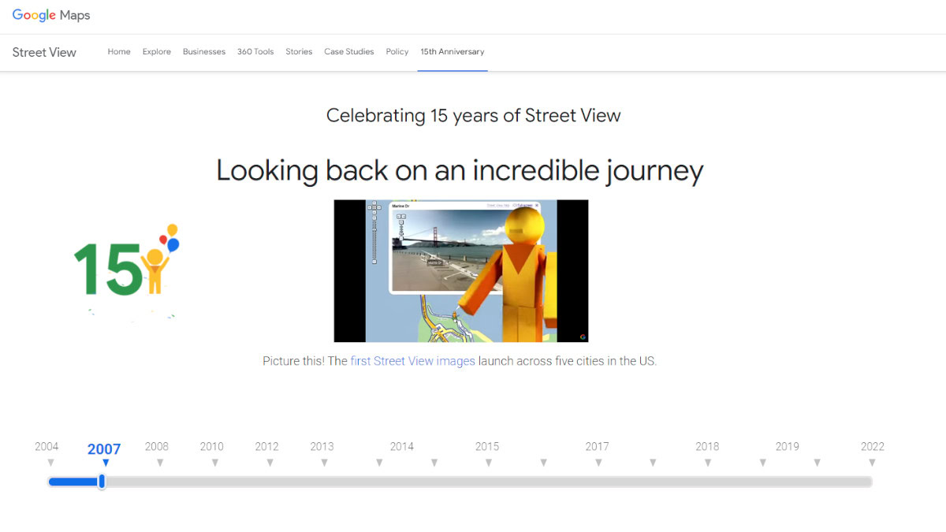Click the Golden Gate Pegman image
946x532 pixels.
click(x=461, y=271)
